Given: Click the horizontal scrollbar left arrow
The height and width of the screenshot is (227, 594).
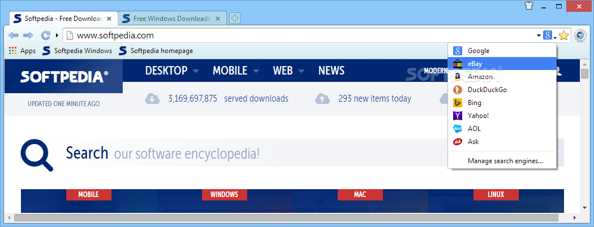Looking at the screenshot, I should click(9, 217).
